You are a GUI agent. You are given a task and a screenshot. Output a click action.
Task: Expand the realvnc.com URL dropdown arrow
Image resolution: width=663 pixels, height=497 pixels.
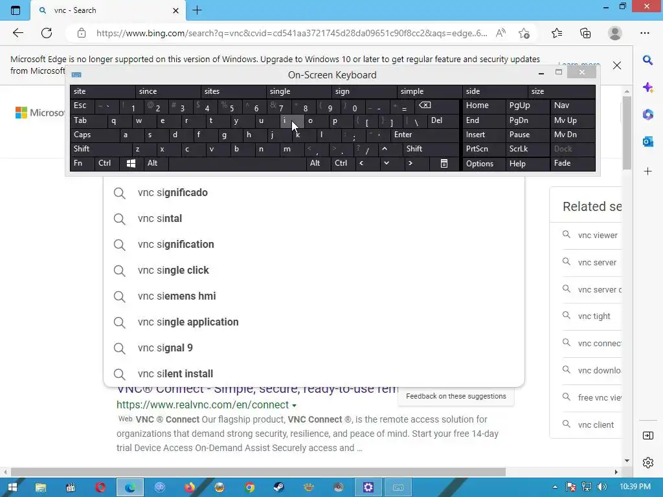[x=295, y=405]
